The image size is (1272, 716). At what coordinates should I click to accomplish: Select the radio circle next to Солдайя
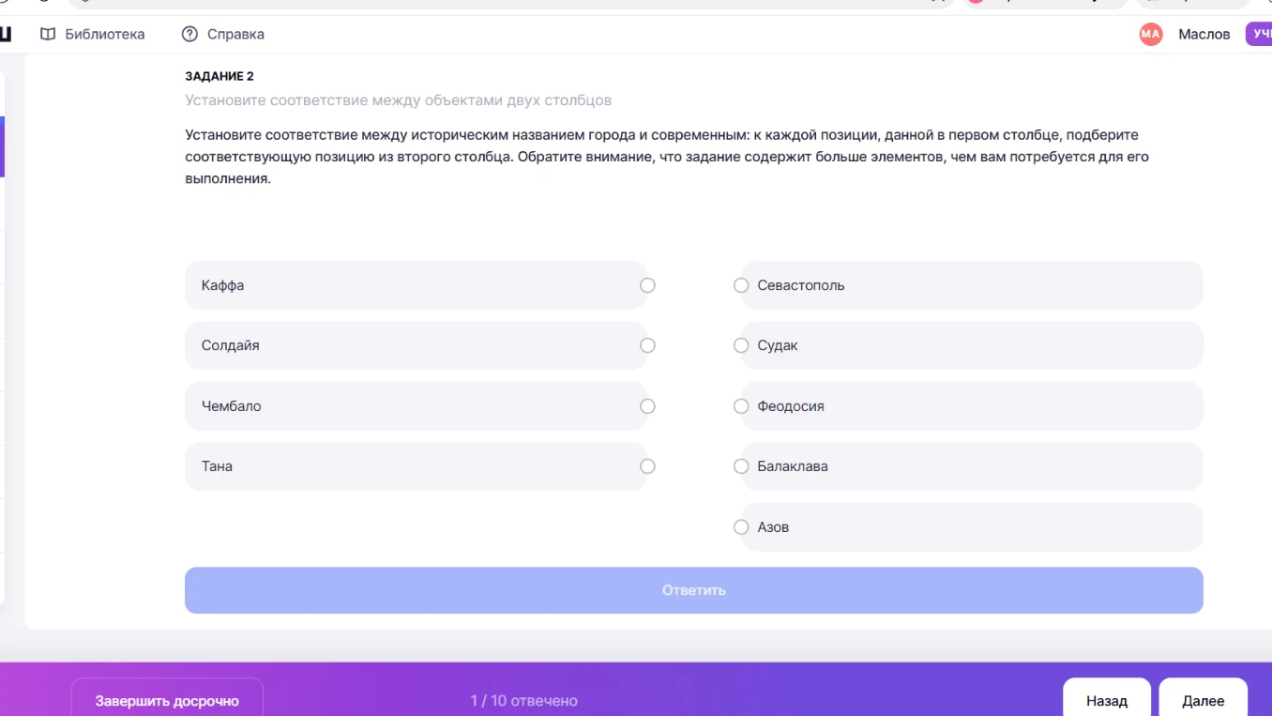(647, 345)
